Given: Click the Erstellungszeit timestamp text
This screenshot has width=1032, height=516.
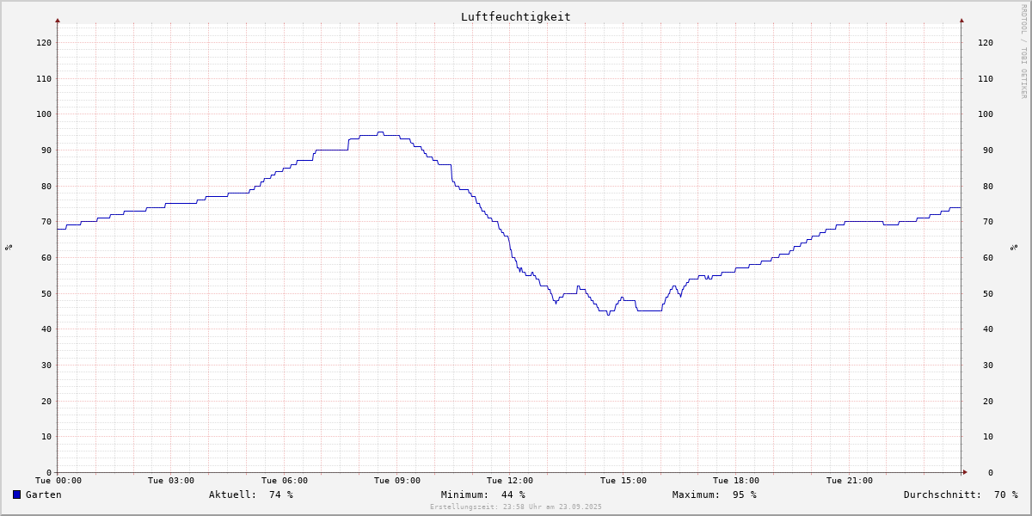Looking at the screenshot, I should (x=515, y=507).
